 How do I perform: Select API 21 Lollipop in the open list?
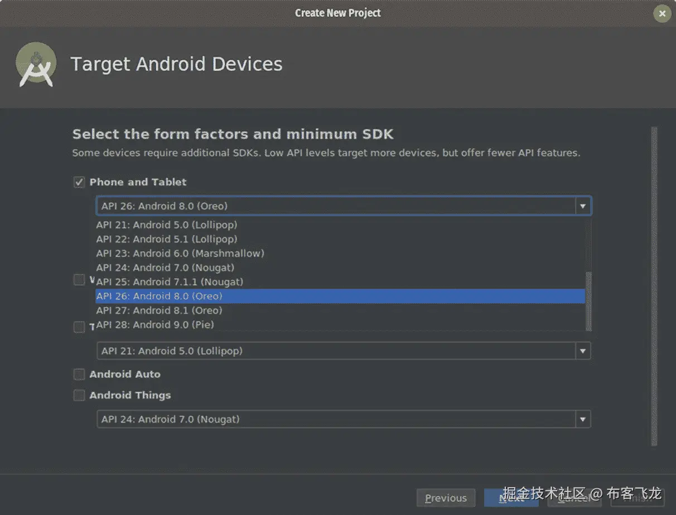pyautogui.click(x=167, y=225)
